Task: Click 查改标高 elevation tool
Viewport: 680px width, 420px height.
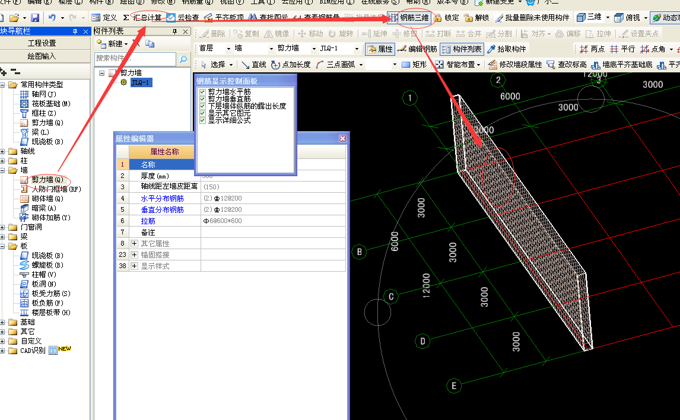Action: 567,65
